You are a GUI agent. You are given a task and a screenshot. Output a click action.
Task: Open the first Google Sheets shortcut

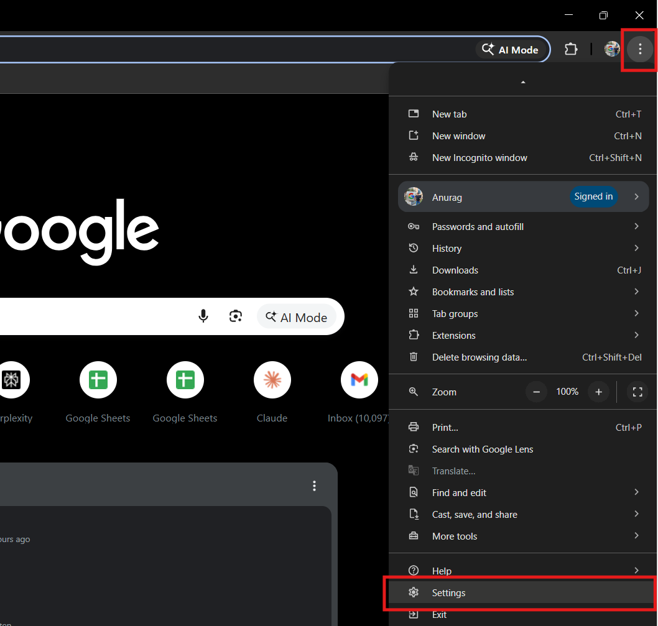(x=98, y=380)
